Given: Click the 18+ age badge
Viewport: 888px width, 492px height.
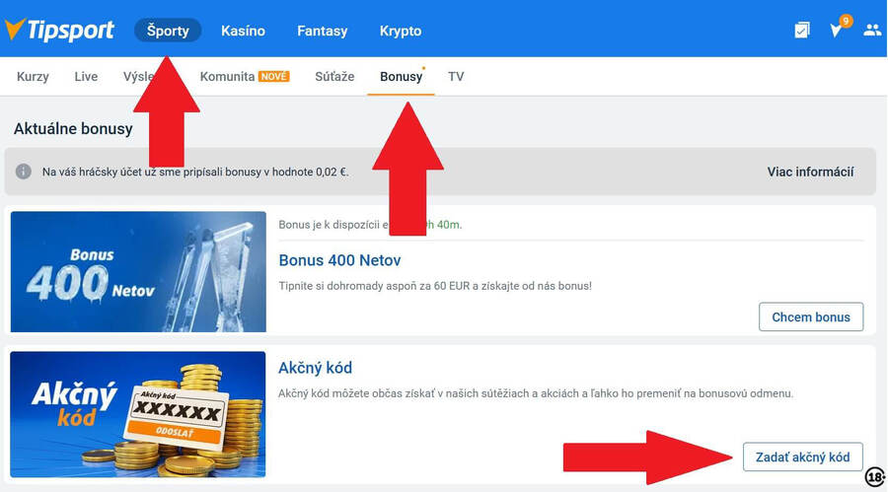Looking at the screenshot, I should (875, 476).
